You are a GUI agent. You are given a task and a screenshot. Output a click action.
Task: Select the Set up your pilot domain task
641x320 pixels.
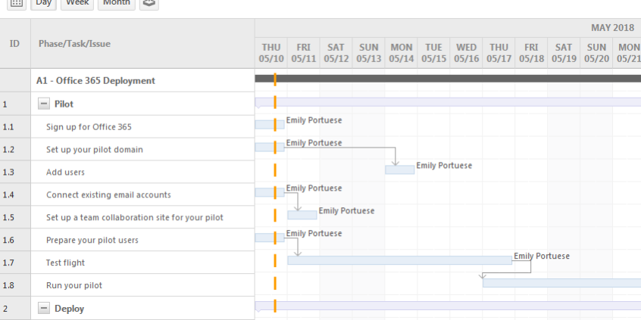tap(94, 149)
